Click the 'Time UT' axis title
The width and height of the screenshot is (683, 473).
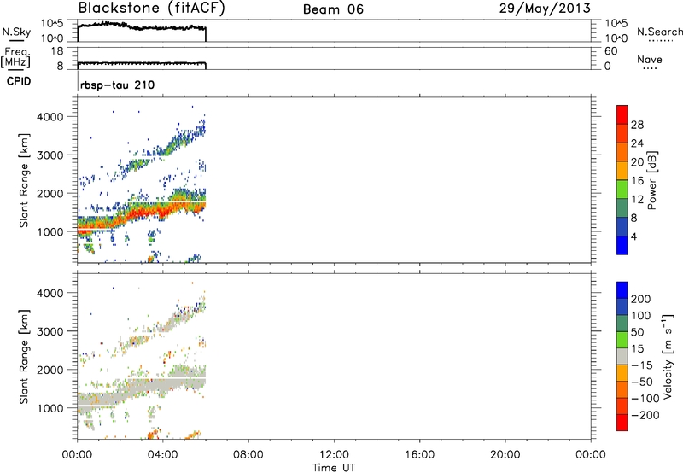tap(334, 468)
